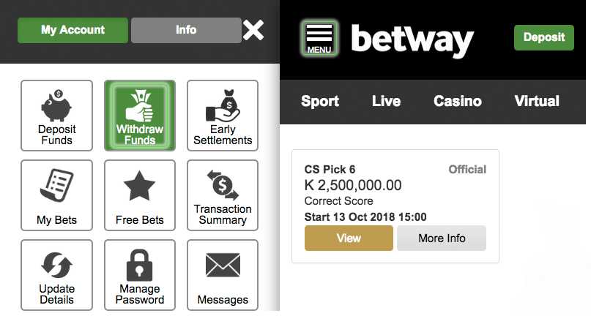591x316 pixels.
Task: Open Early Settlements money bag tile
Action: (x=223, y=116)
